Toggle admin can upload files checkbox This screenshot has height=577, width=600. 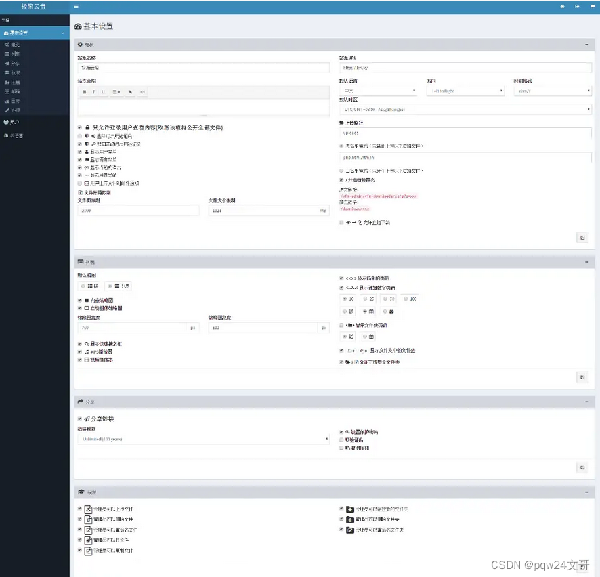(80, 509)
